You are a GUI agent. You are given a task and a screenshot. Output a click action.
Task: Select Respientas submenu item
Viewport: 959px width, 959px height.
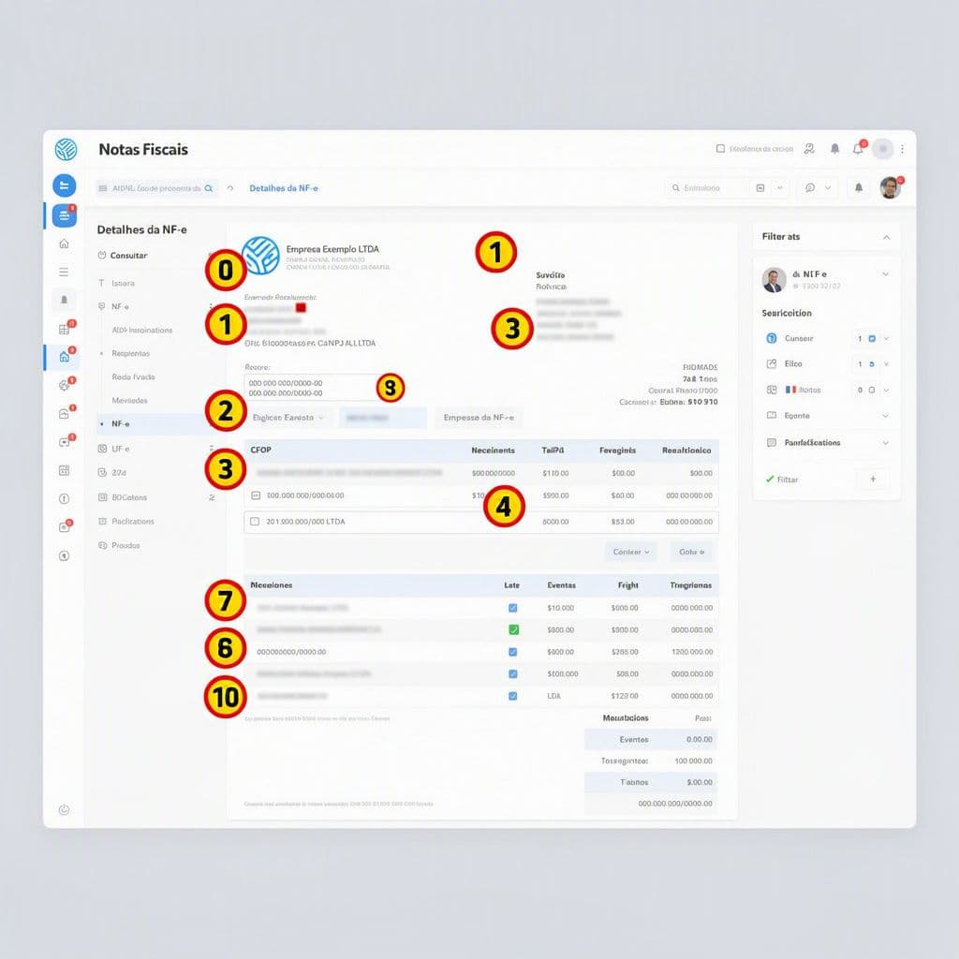click(130, 353)
